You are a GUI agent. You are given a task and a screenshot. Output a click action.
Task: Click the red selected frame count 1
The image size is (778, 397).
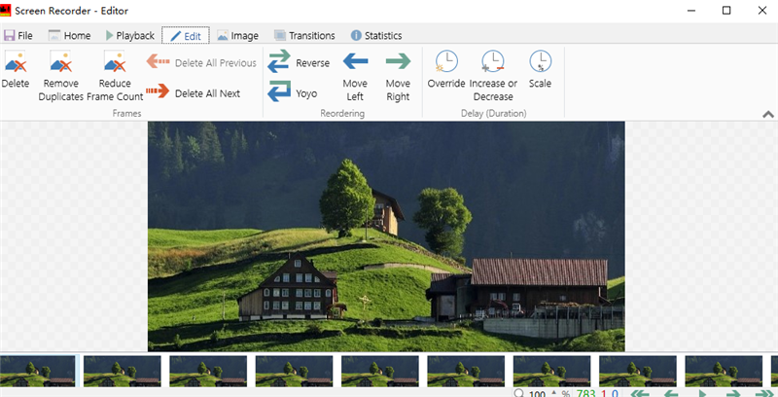pos(603,394)
